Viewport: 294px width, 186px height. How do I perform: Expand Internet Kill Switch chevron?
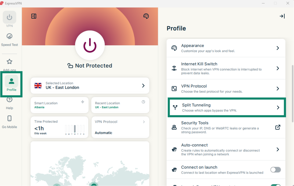(x=278, y=68)
